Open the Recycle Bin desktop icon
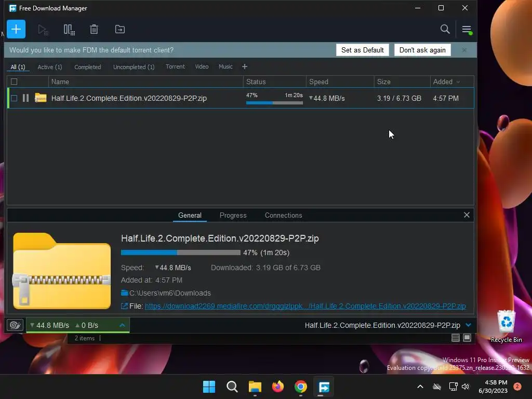532x399 pixels. point(506,326)
